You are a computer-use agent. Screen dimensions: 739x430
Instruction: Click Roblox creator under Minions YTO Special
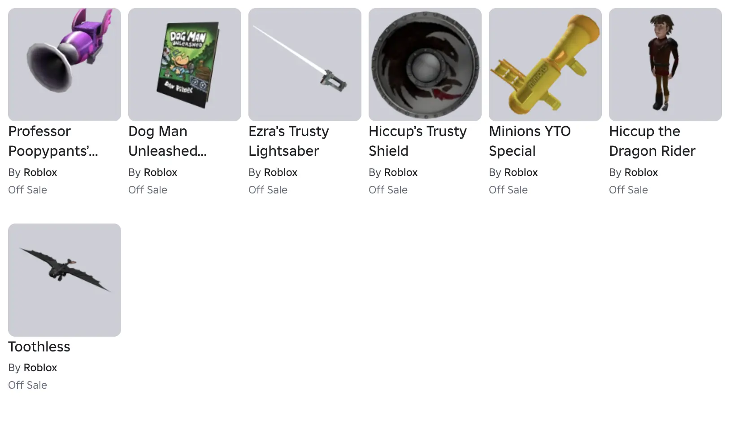[x=521, y=172]
